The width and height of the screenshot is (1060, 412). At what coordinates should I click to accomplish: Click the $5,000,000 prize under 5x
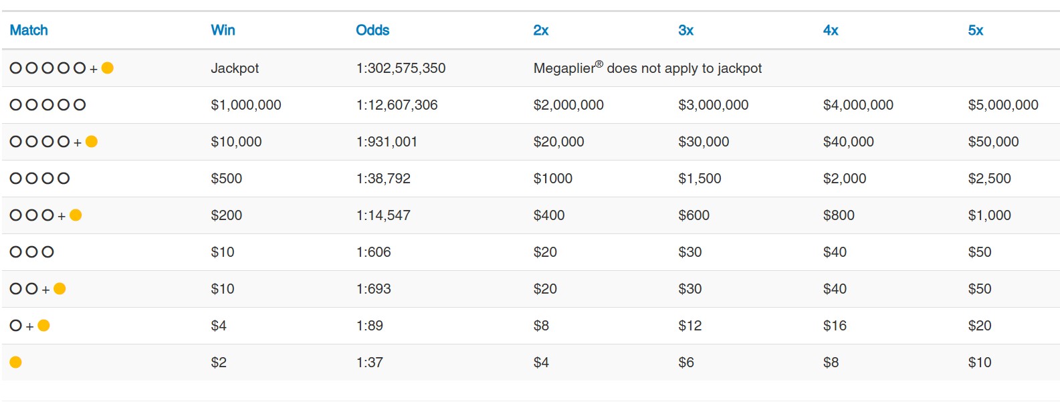pyautogui.click(x=1002, y=105)
